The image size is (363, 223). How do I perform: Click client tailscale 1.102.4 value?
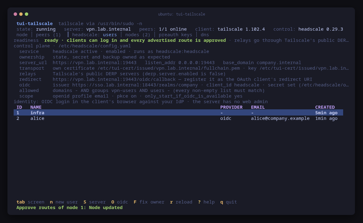pyautogui.click(x=241, y=29)
